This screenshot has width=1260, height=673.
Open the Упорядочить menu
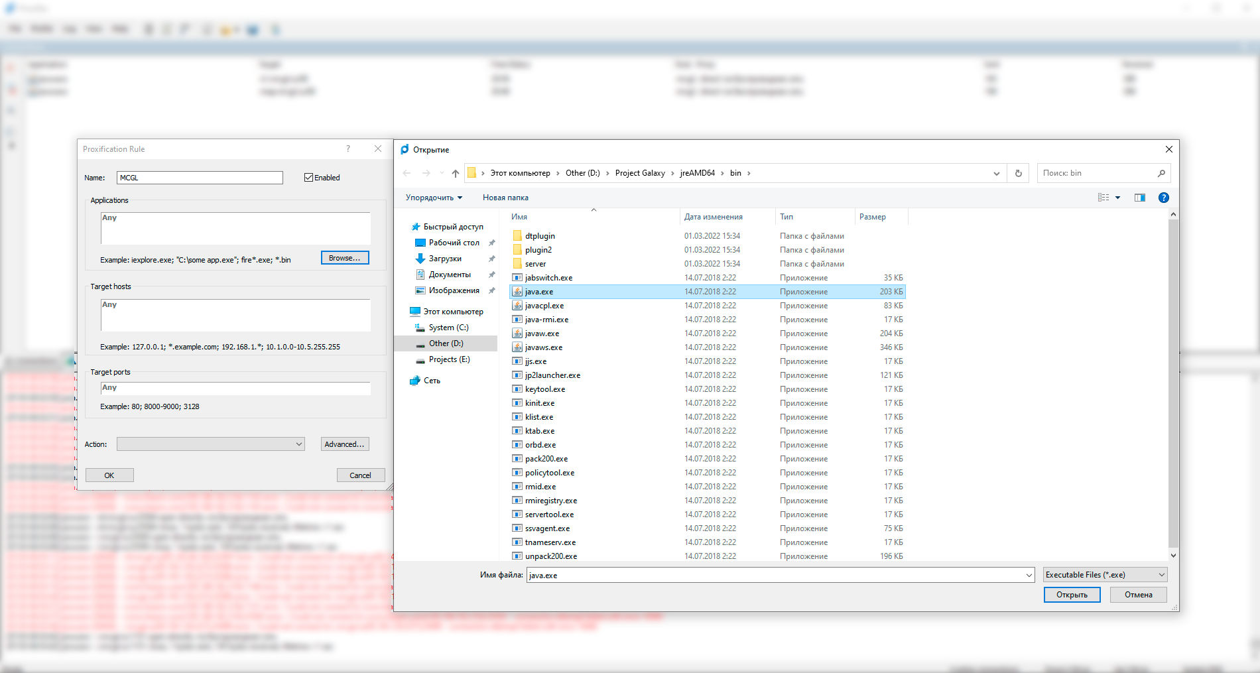click(x=434, y=198)
